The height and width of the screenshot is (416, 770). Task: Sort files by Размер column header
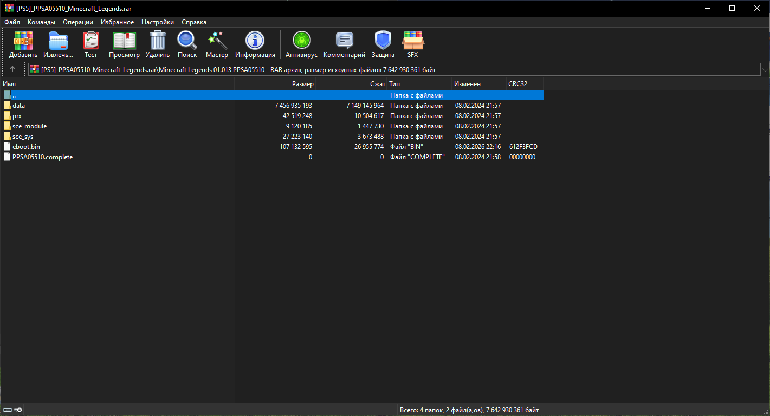pyautogui.click(x=275, y=84)
